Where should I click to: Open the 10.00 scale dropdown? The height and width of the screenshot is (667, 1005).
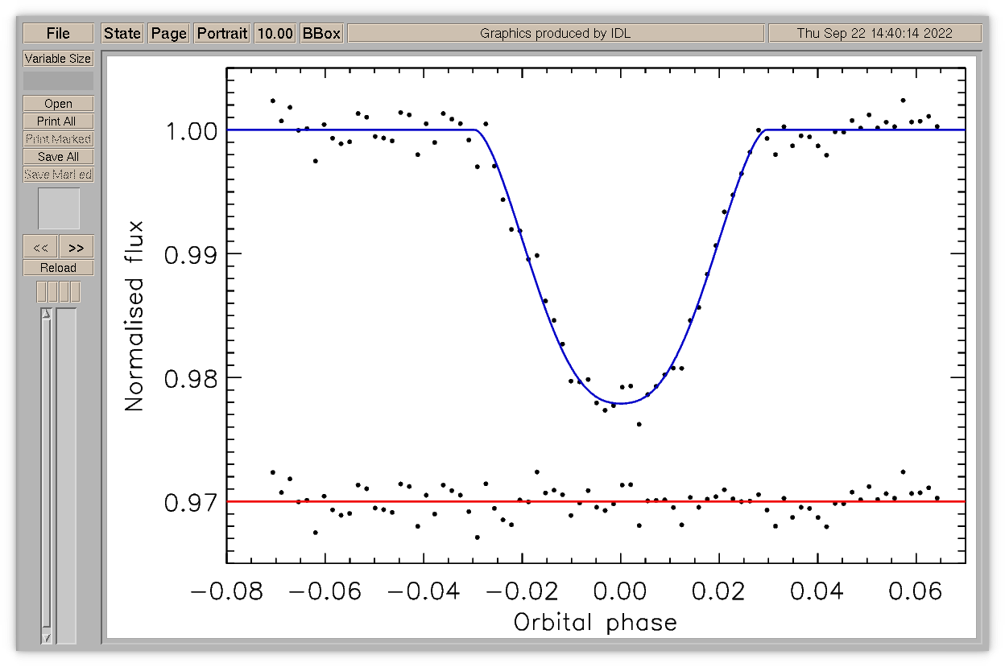(x=275, y=33)
